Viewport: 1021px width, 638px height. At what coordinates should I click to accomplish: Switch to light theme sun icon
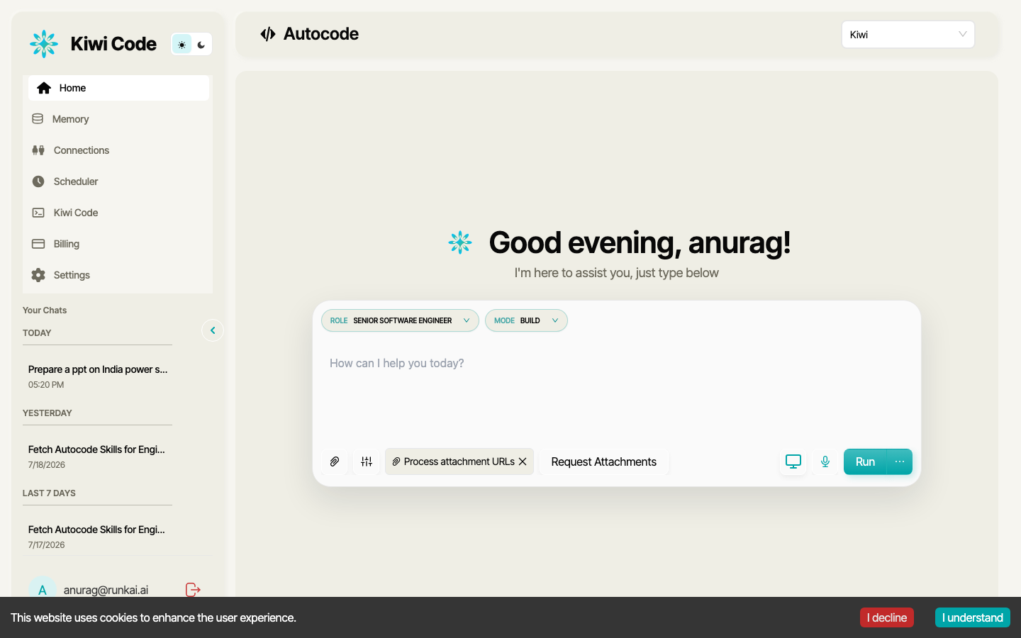pyautogui.click(x=182, y=45)
